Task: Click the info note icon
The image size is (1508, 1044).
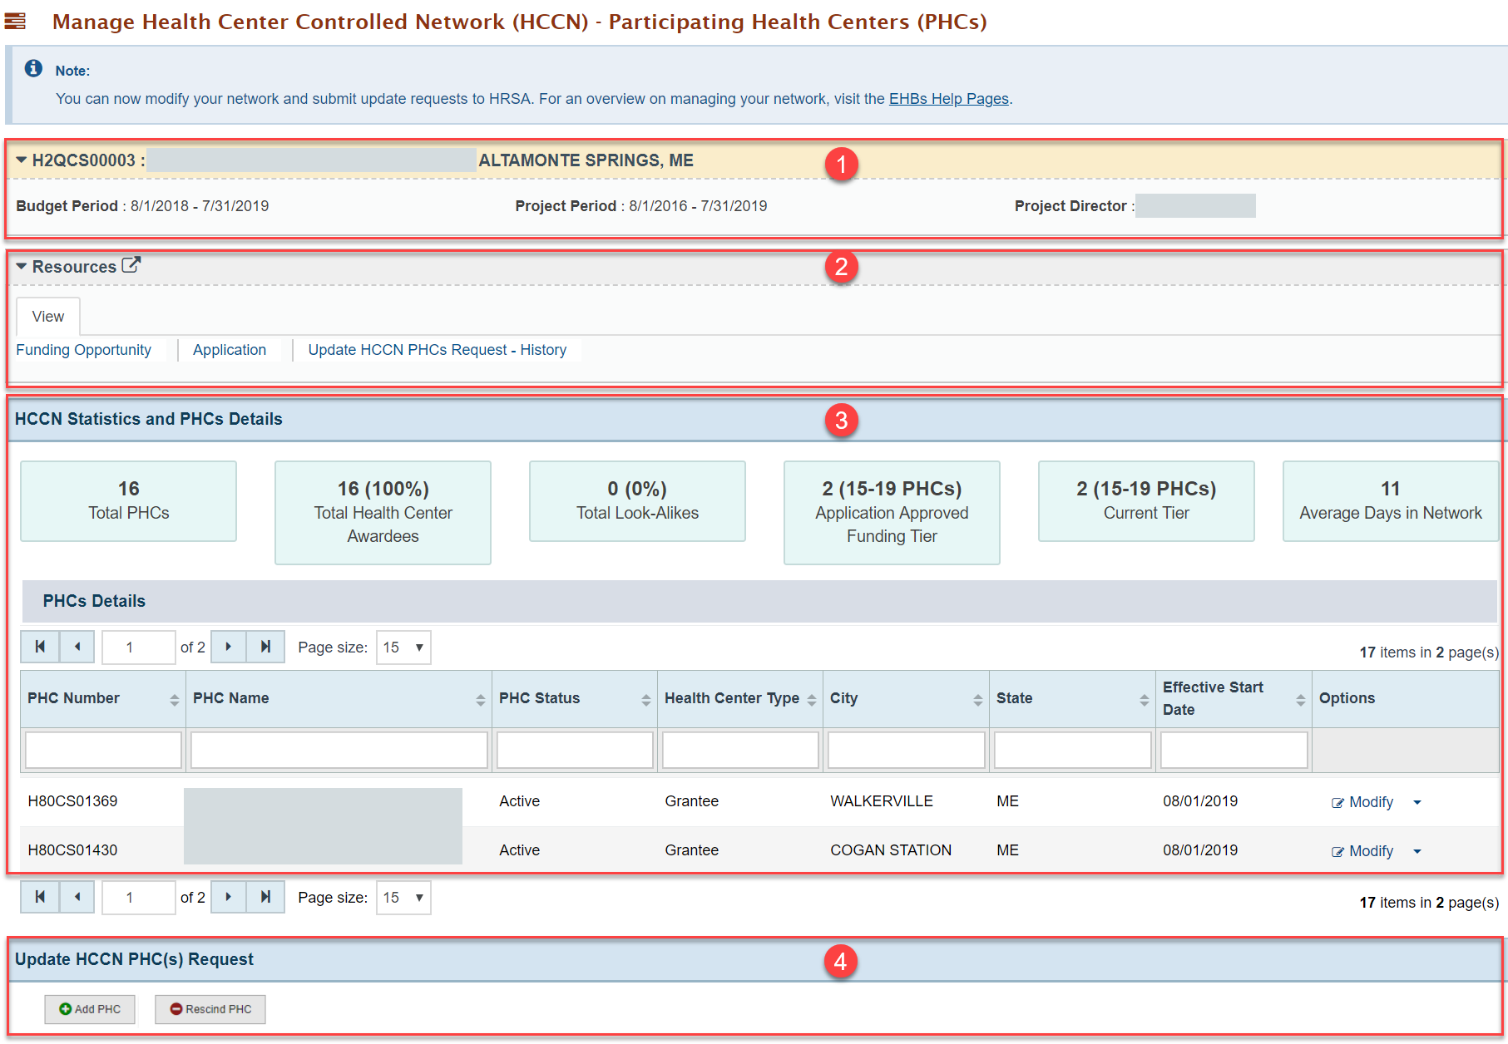Action: [33, 68]
